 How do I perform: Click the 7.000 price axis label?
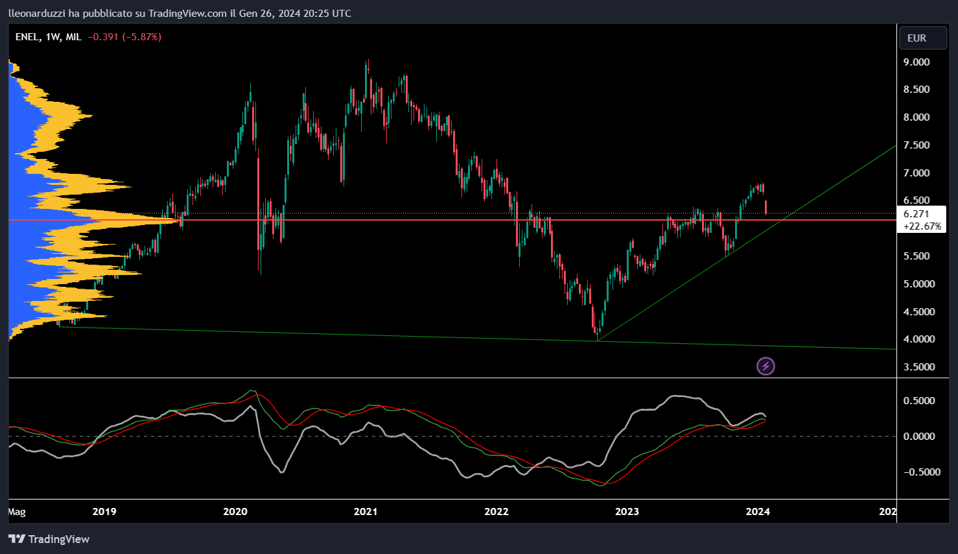917,173
